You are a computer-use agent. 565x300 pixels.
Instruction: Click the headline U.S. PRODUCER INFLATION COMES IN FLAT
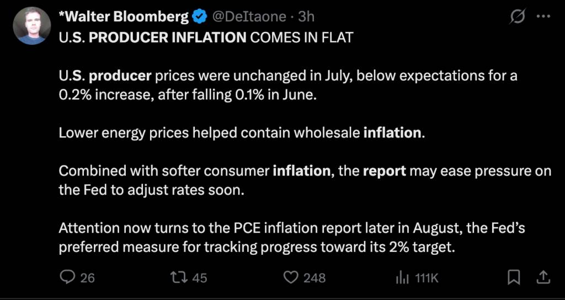click(x=206, y=37)
